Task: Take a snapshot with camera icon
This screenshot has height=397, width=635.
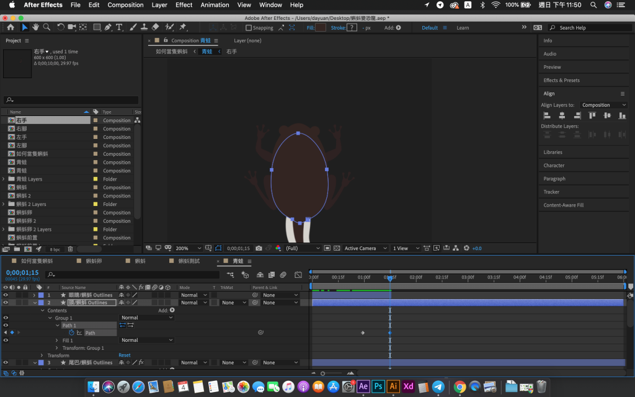Action: coord(259,248)
